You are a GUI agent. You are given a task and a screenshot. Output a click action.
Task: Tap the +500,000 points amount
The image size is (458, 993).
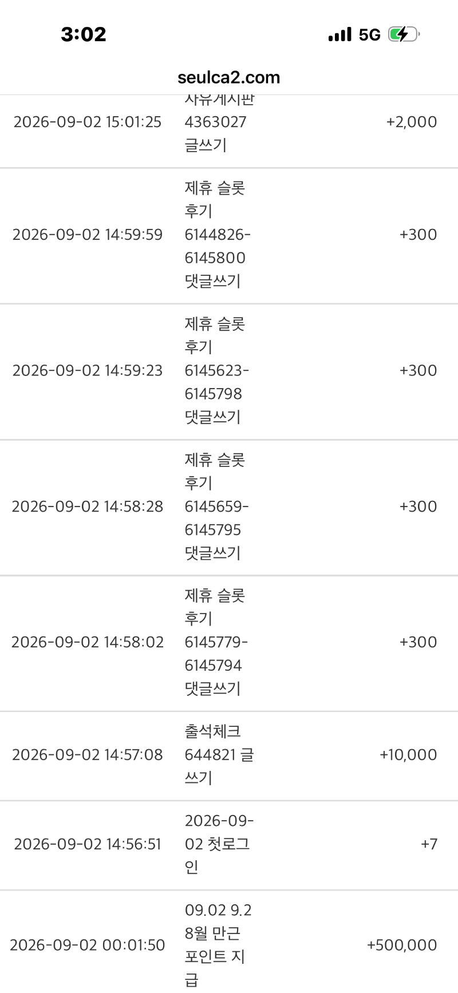click(x=402, y=945)
